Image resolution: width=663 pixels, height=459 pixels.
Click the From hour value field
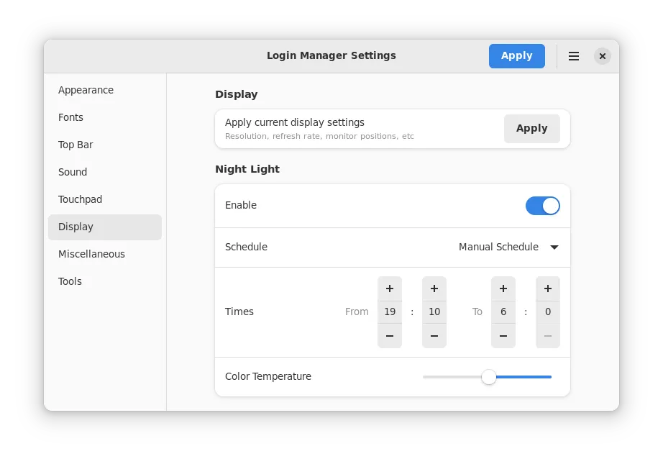(390, 312)
